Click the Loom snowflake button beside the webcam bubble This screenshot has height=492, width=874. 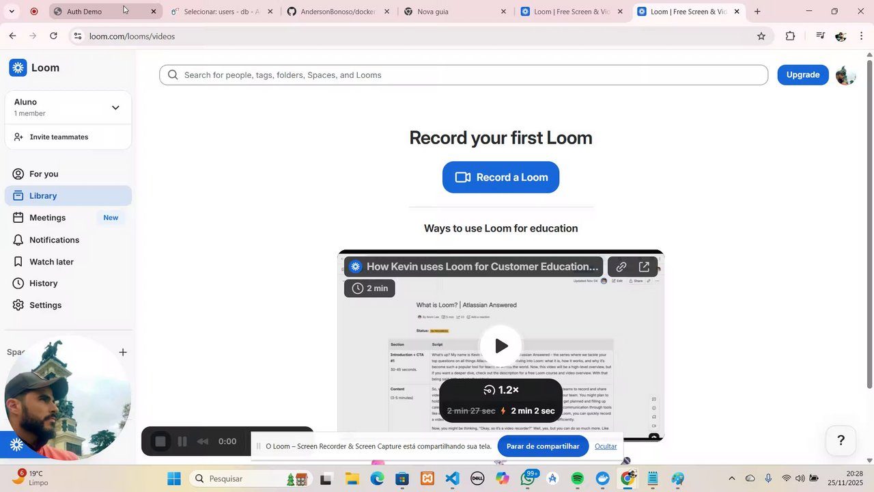coord(16,445)
